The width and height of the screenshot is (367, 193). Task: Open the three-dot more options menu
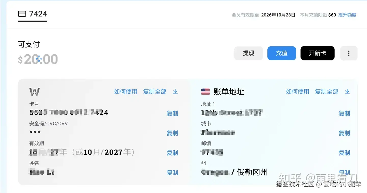click(349, 53)
